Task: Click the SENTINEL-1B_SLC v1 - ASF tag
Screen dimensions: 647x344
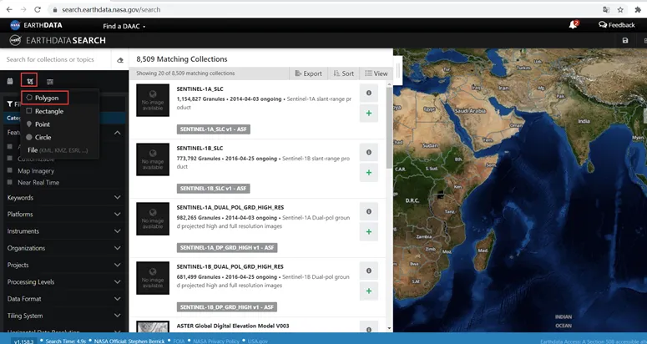Action: click(214, 189)
